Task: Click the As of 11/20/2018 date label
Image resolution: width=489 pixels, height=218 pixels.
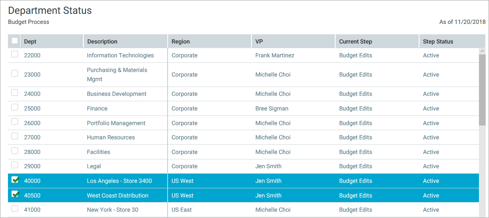Action: pyautogui.click(x=463, y=22)
